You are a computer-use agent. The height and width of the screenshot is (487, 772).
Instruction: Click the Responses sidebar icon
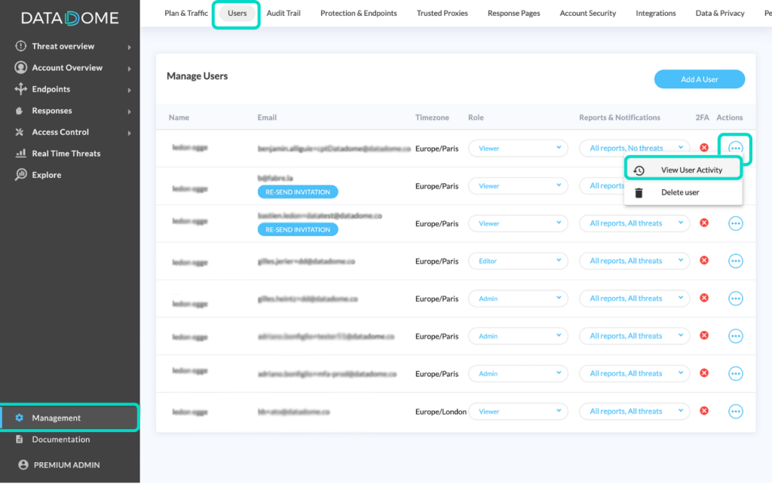(19, 110)
